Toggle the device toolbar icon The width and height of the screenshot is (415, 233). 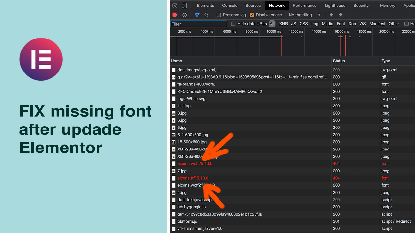184,6
